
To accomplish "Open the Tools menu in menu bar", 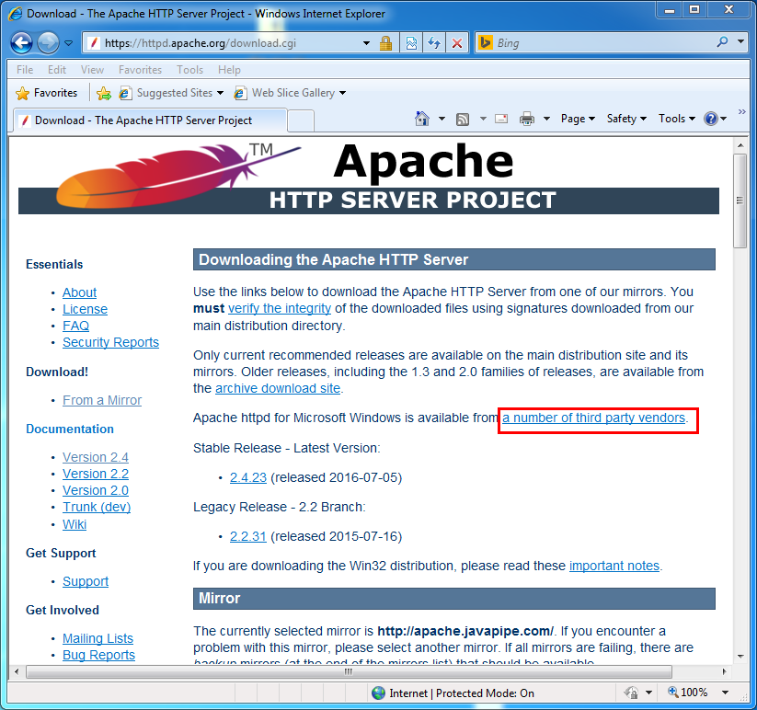I will [189, 70].
